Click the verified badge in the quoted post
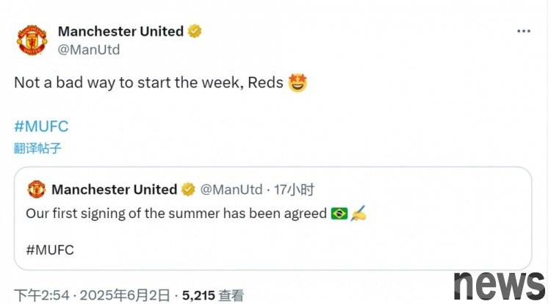Screen dimensions: 551x304 [x=188, y=189]
